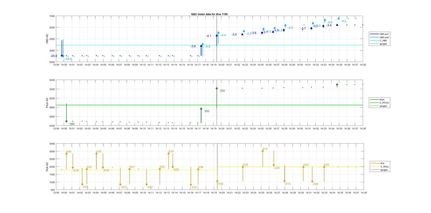
Task: Click the '1500' tick on the VBD axis
Action: click(x=52, y=16)
